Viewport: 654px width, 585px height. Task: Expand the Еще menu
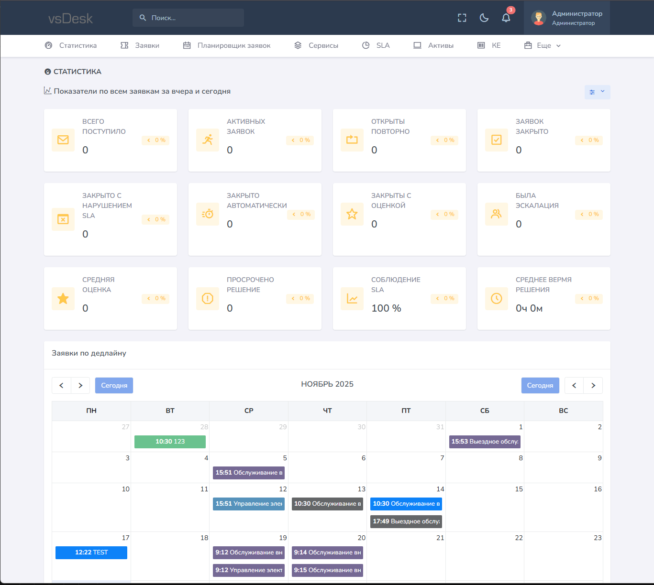point(543,45)
